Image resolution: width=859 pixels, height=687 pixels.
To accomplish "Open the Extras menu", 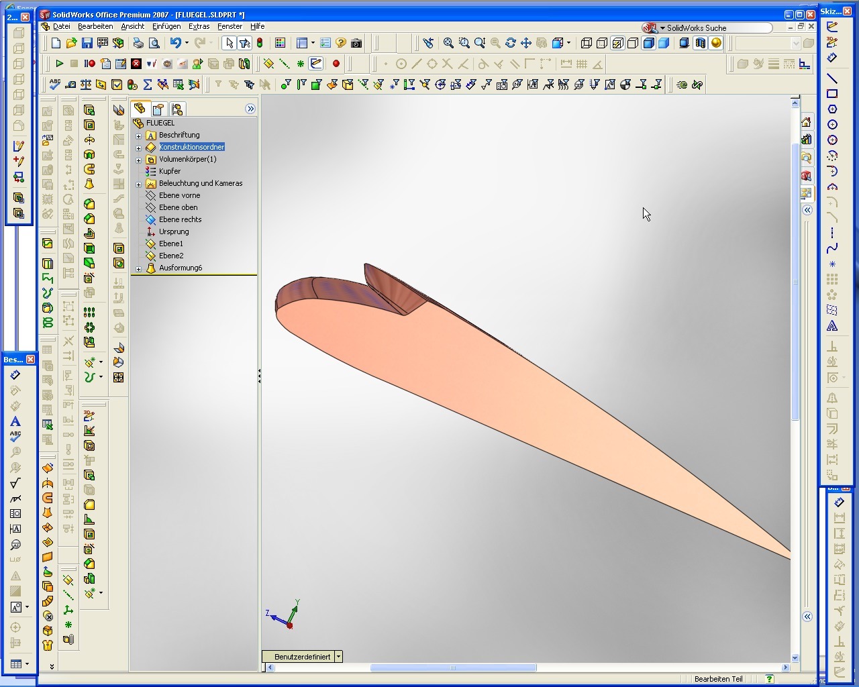I will click(x=199, y=27).
